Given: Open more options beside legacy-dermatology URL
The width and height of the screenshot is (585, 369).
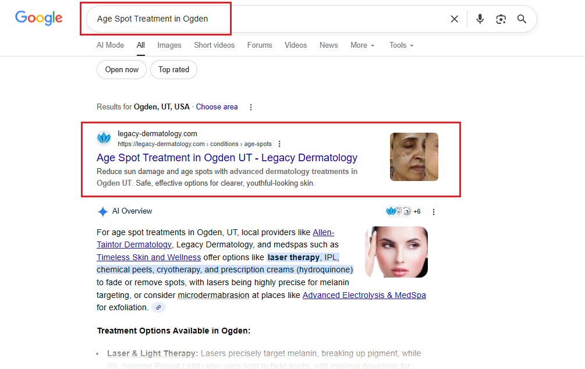Looking at the screenshot, I should [x=279, y=144].
